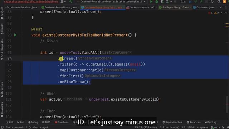The height and width of the screenshot is (129, 229).
Task: Expand the profiler options arrow
Action: (x=171, y=1)
